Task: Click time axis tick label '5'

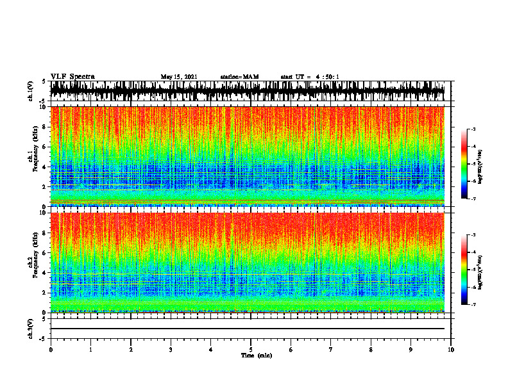Action: click(x=251, y=350)
